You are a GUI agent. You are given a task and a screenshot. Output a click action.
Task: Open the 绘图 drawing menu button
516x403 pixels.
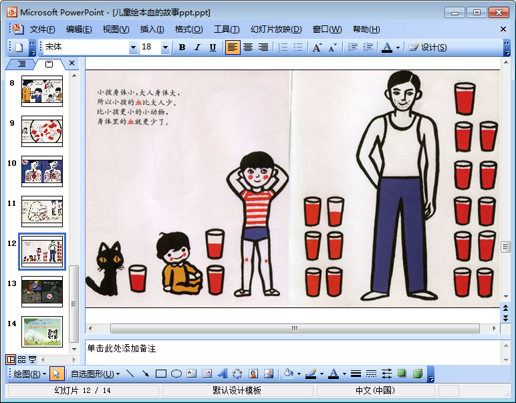tap(30, 374)
